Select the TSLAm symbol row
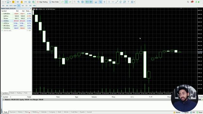 coord(16,18)
